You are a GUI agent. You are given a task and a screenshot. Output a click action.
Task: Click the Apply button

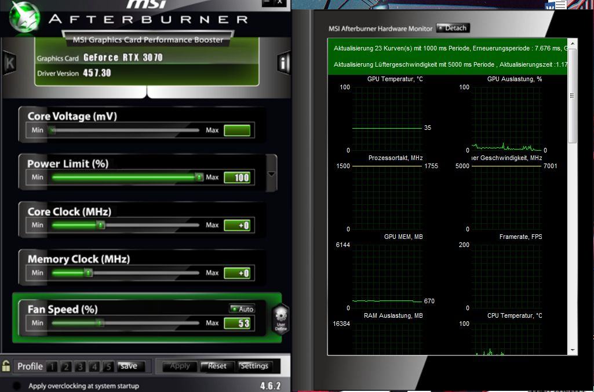point(180,366)
